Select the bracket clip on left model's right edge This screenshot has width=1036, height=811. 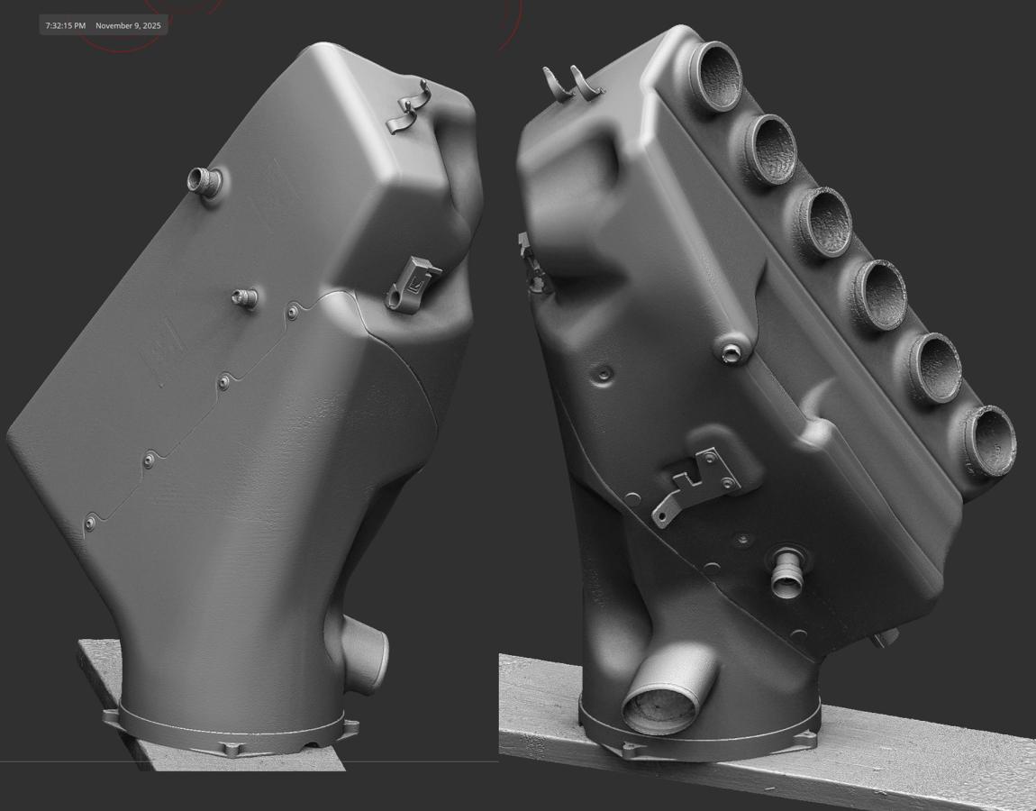pyautogui.click(x=413, y=284)
